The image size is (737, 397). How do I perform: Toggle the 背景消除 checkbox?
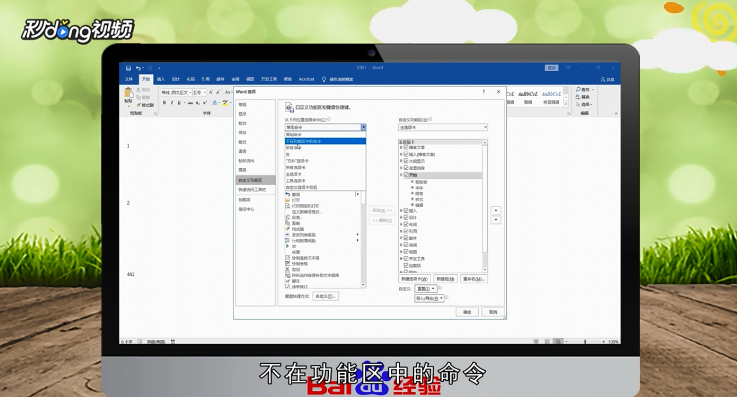point(406,168)
